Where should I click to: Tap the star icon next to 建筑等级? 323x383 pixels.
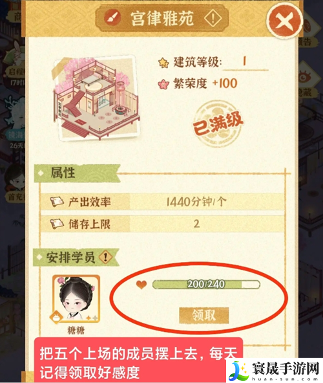point(163,63)
